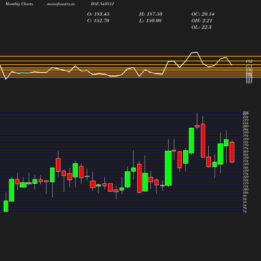Click the open value "O: 183.45"
The width and height of the screenshot is (261, 261).
[98, 14]
